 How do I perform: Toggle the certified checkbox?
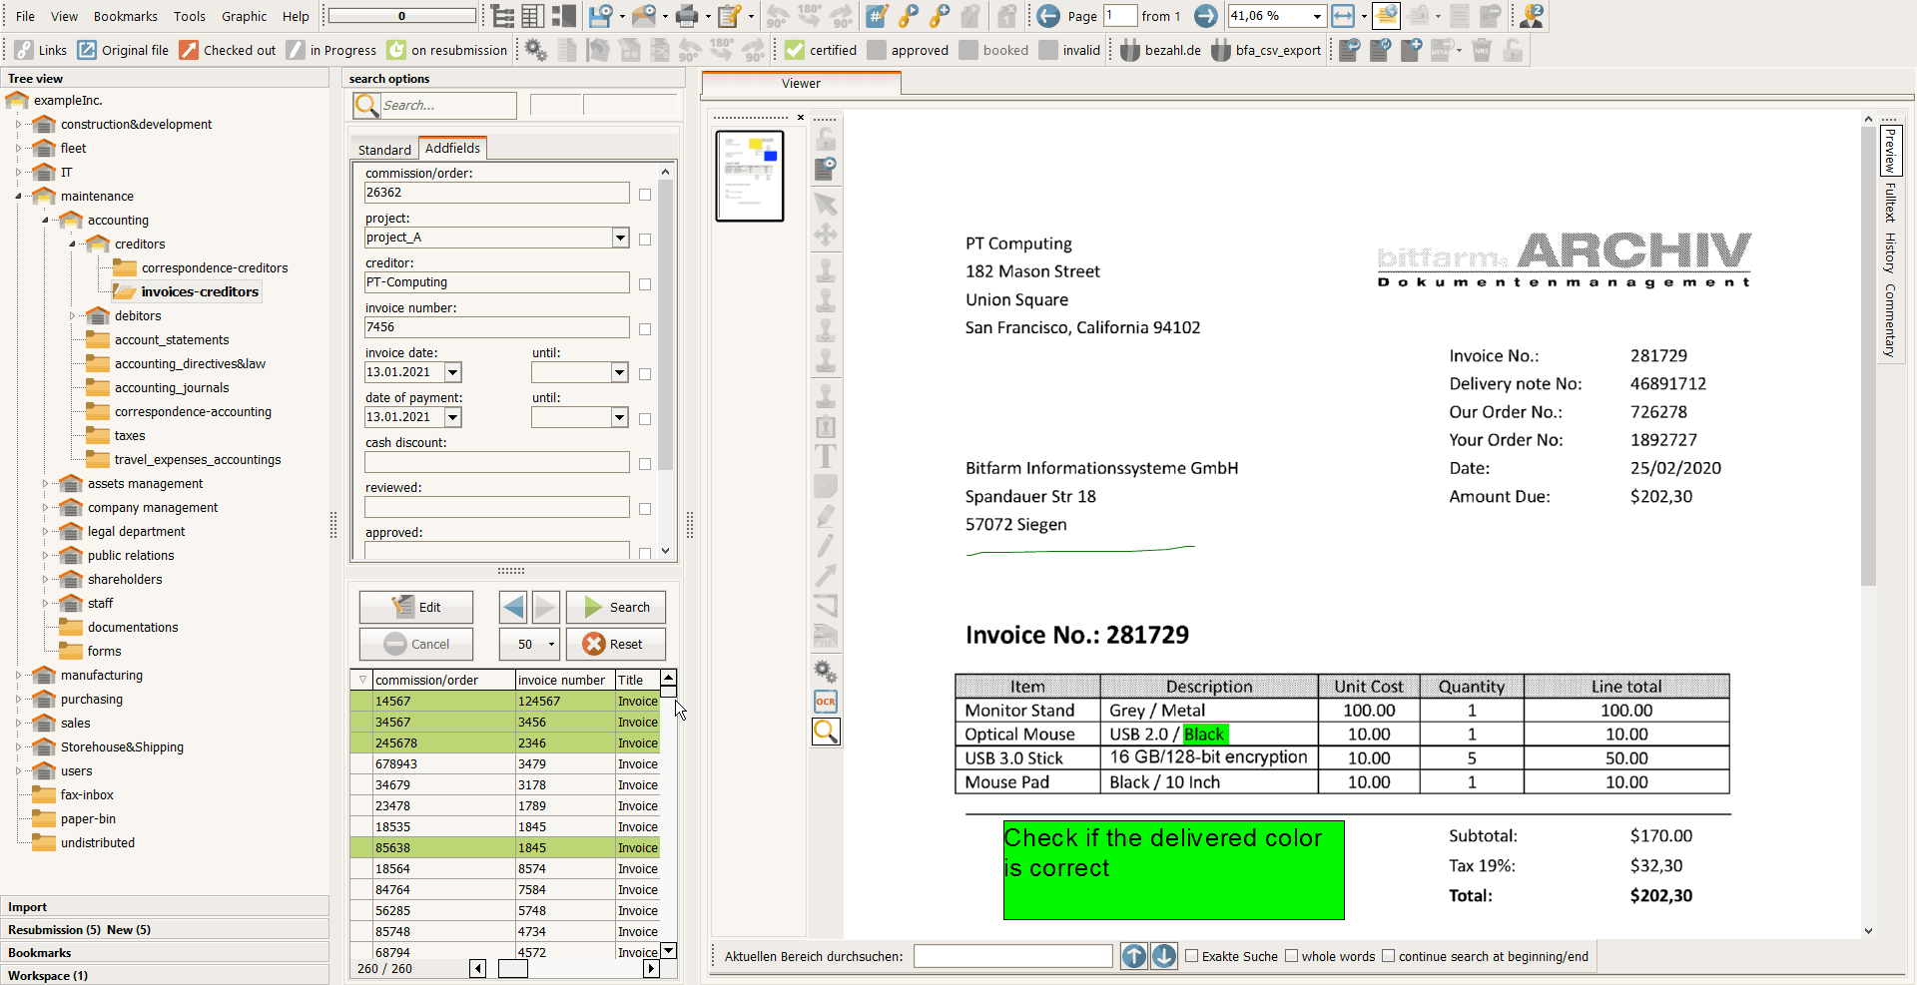(x=794, y=49)
